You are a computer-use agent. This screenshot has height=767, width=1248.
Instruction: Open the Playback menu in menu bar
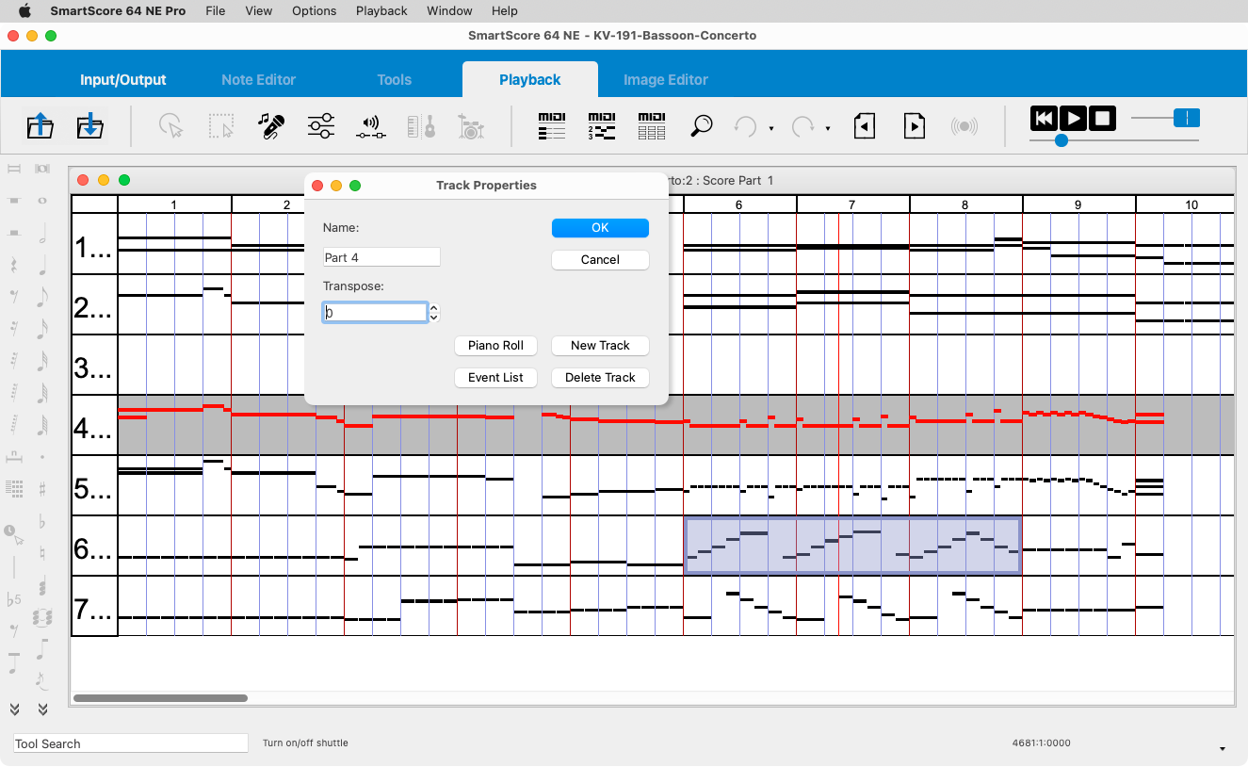381,10
